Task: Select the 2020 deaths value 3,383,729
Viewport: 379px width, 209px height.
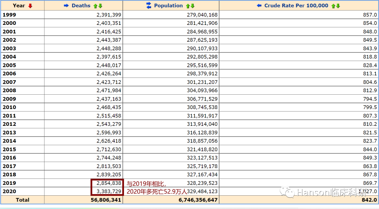Action: pyautogui.click(x=109, y=191)
